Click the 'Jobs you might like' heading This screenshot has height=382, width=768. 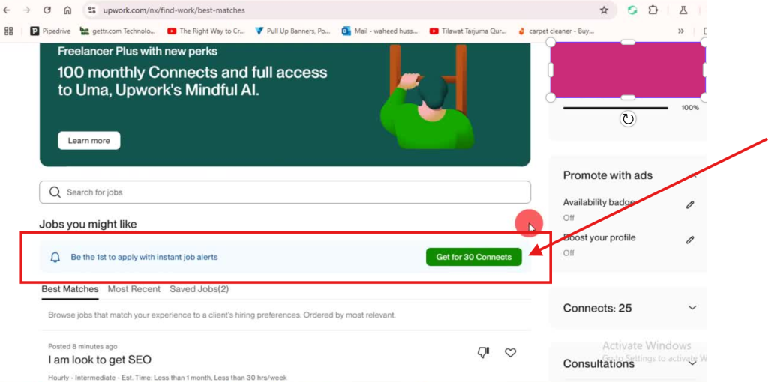point(88,225)
